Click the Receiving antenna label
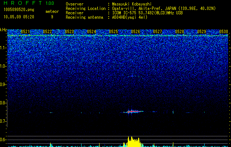Image resolution: width=231 pixels, height=147 pixels. [x=84, y=17]
